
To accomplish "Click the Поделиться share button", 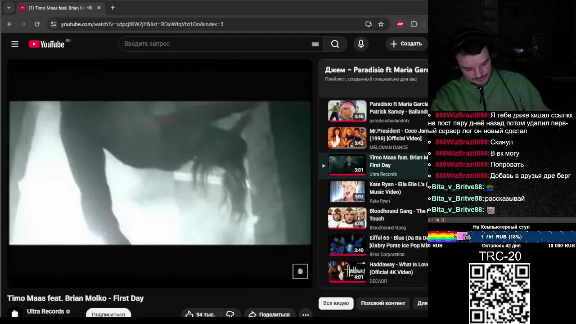I will tap(269, 315).
